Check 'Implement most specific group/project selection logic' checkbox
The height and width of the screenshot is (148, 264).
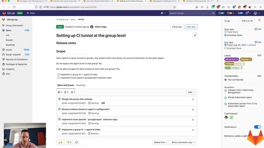tap(59, 78)
